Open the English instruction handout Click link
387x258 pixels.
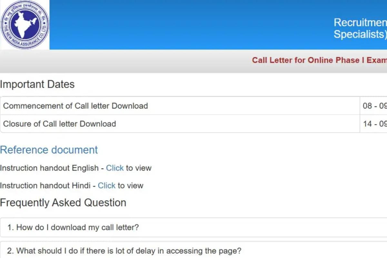pyautogui.click(x=114, y=168)
